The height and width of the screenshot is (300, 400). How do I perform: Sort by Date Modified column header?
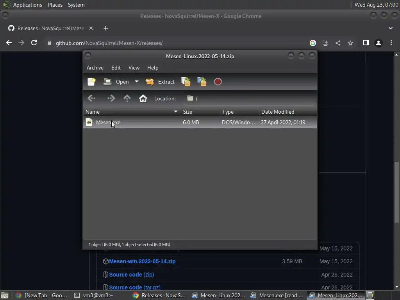pyautogui.click(x=288, y=112)
